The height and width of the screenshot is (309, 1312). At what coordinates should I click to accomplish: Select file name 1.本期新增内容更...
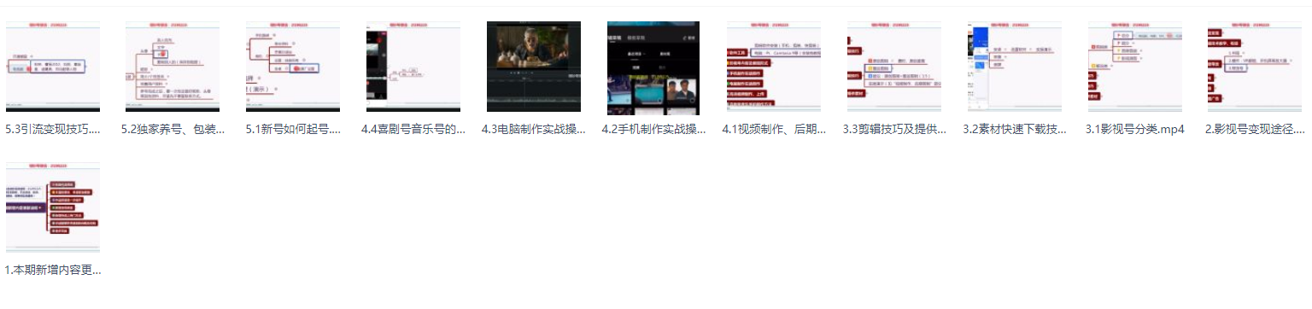(x=53, y=270)
